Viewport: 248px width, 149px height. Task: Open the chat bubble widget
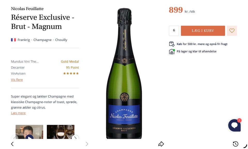point(235,125)
